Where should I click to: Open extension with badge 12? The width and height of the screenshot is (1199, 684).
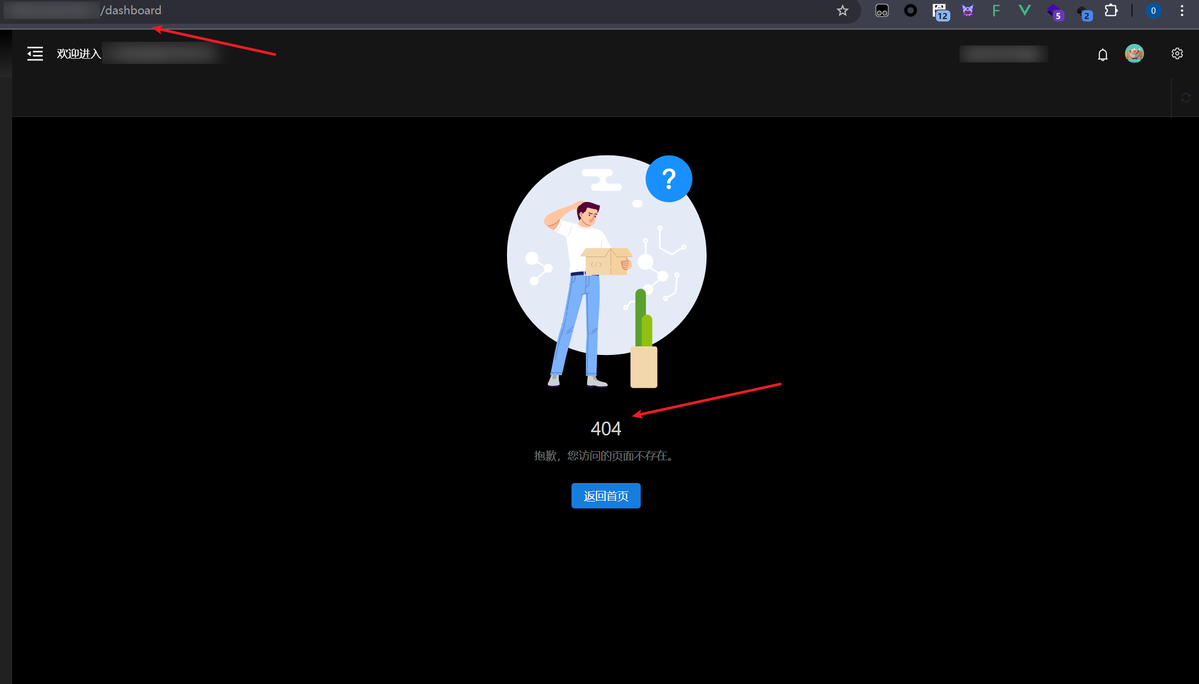pos(939,11)
